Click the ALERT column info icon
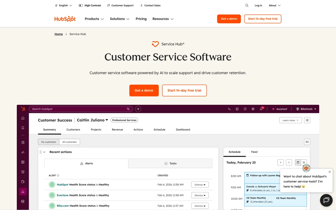The width and height of the screenshot is (336, 210). [58, 176]
